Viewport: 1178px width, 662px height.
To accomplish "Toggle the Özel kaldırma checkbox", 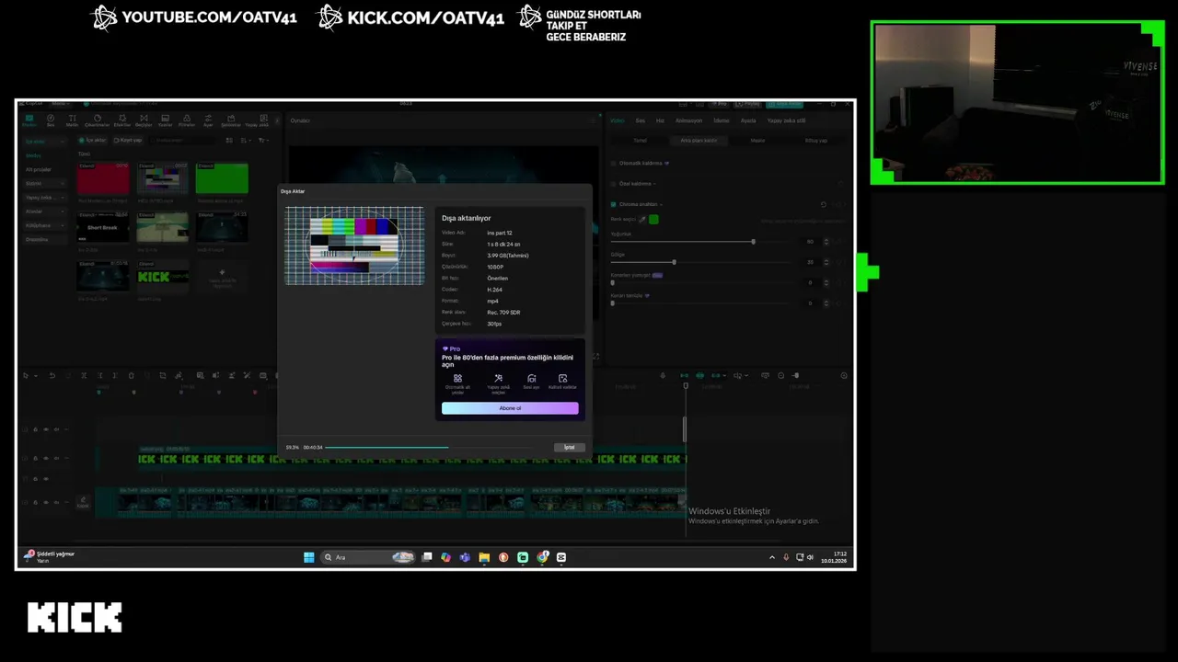I will (613, 184).
